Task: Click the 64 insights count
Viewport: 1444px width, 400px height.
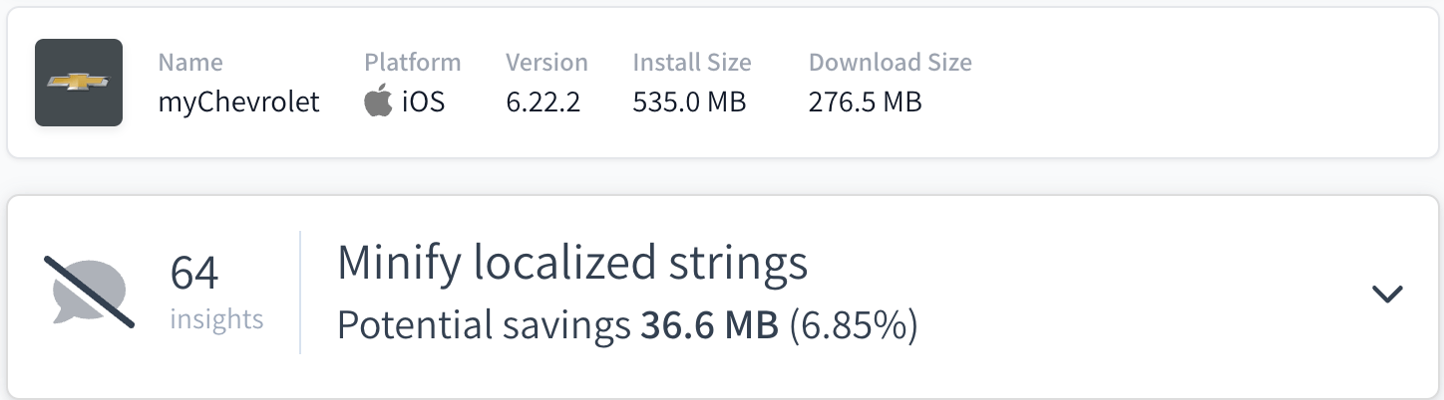Action: click(x=194, y=274)
